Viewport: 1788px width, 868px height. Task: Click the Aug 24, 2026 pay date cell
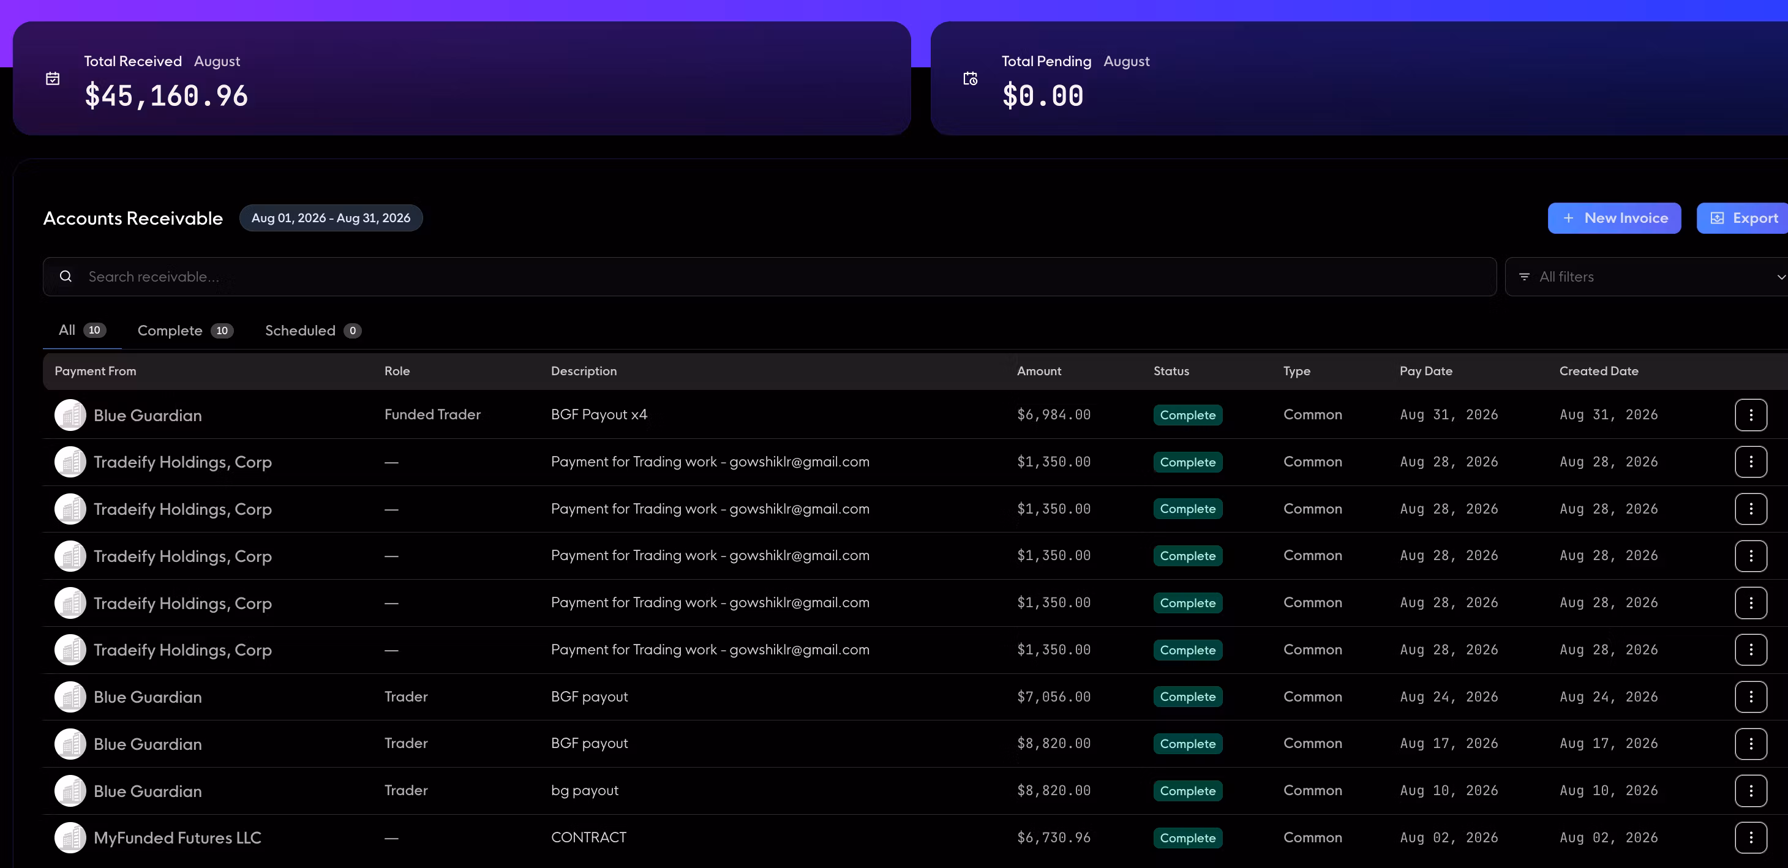[1449, 697]
